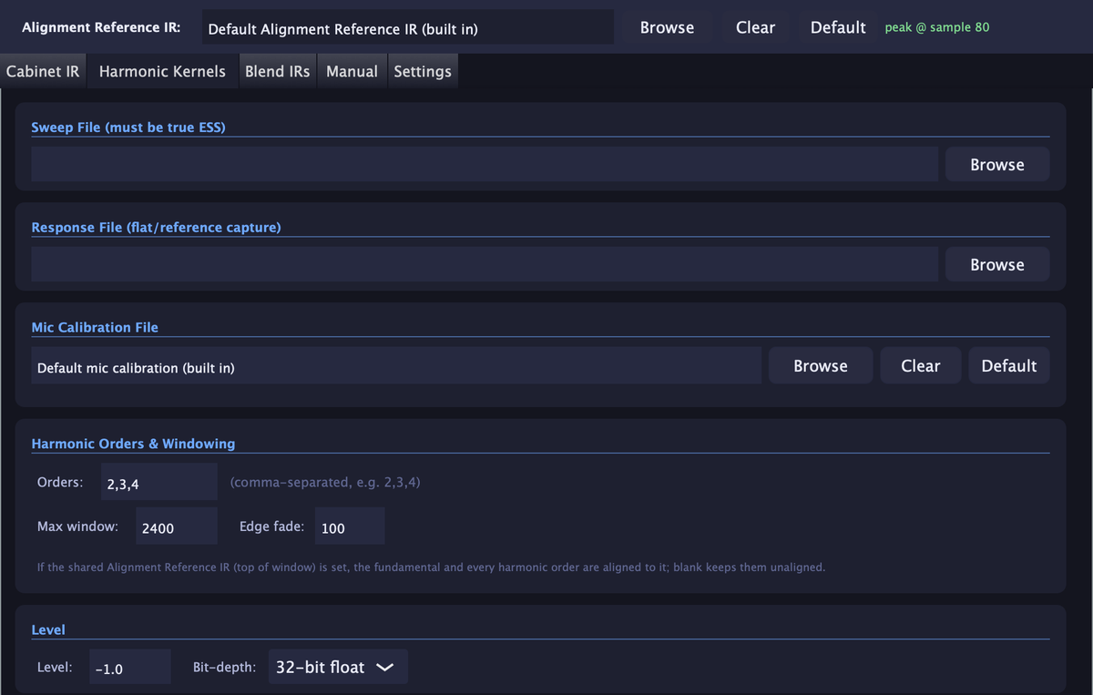Edit the Level value field
Viewport: 1093px width, 695px height.
click(x=130, y=668)
